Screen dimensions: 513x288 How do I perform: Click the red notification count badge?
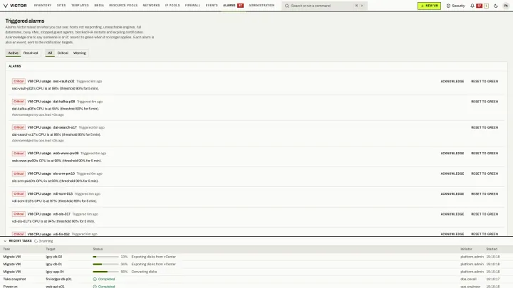click(479, 6)
